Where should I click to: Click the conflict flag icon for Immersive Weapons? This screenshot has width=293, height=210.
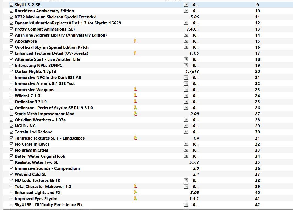click(x=136, y=89)
